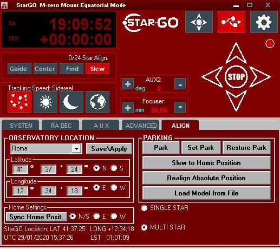This screenshot has height=249, width=280.
Task: Edit latitude degrees field 41
Action: 20,169
